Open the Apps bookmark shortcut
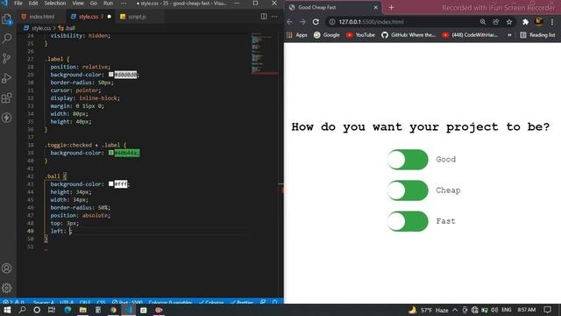The image size is (561, 316). coord(297,35)
